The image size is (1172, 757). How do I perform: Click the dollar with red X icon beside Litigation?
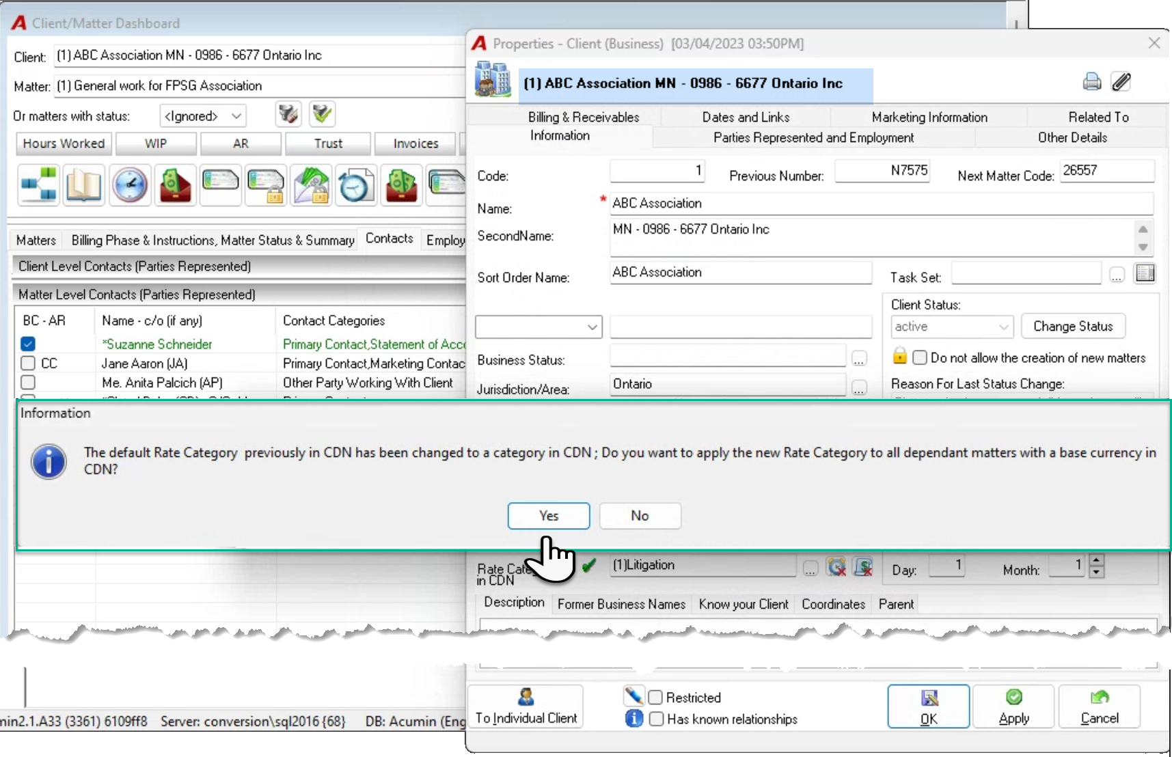pyautogui.click(x=863, y=566)
